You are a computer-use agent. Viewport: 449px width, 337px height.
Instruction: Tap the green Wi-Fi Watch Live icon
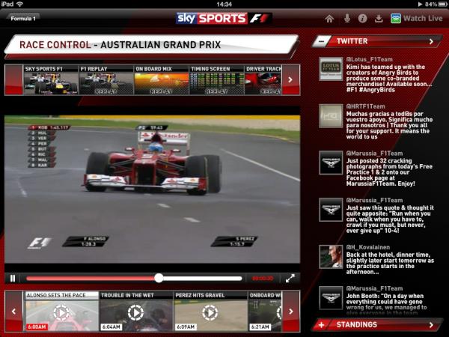396,18
